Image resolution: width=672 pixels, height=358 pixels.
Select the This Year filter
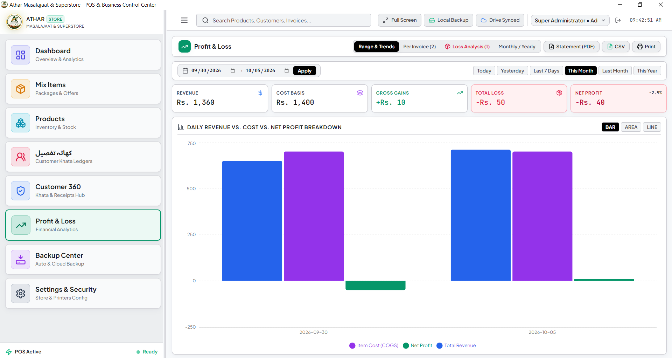[x=647, y=71]
